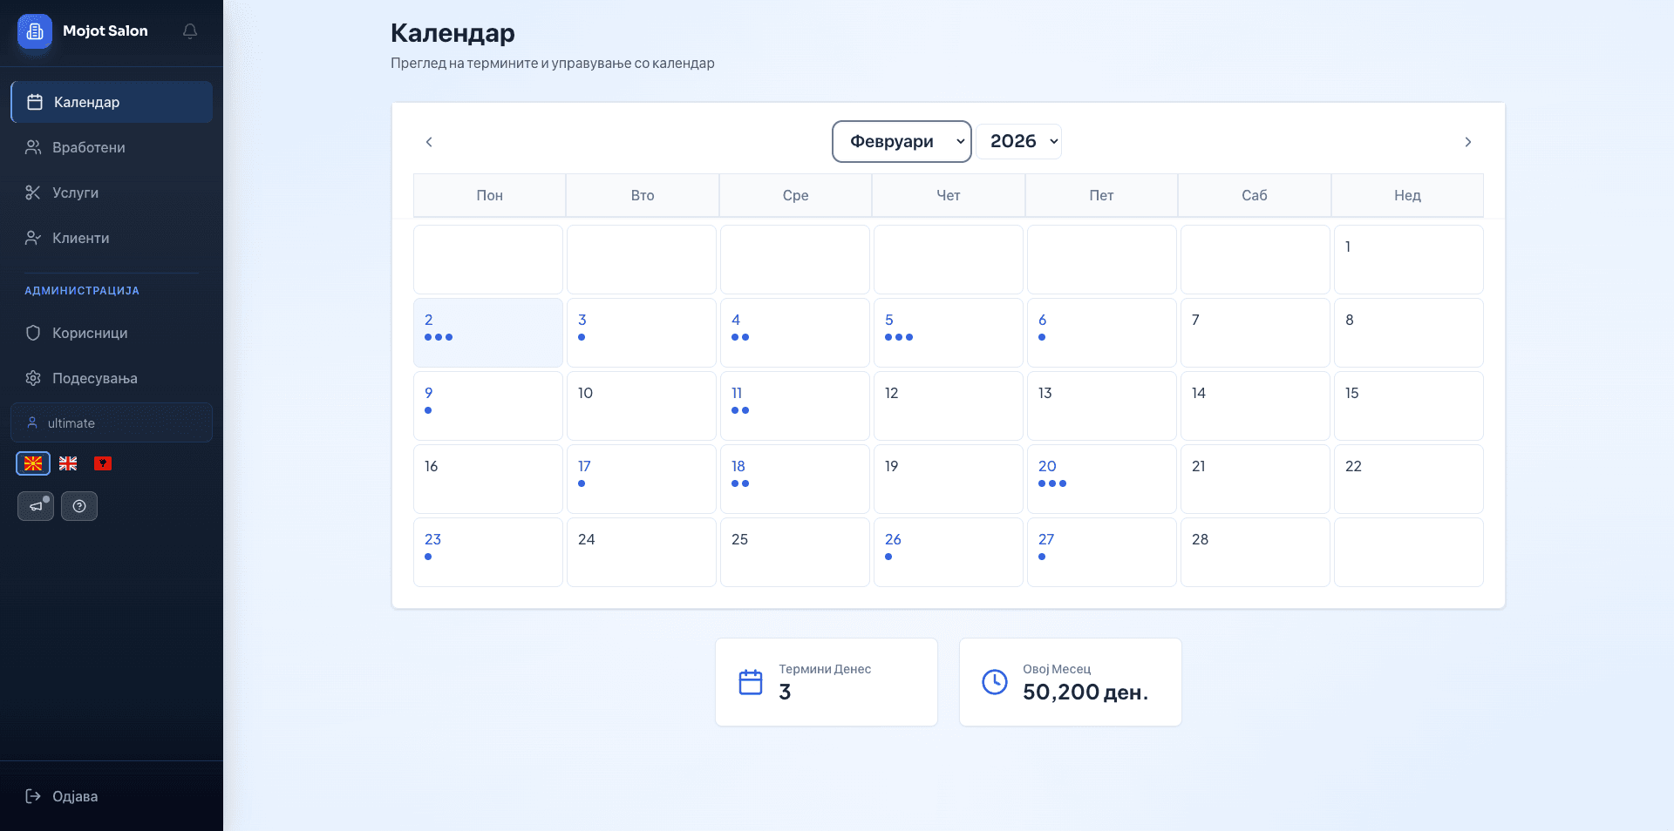Click the ultimate user profile field
The image size is (1674, 831).
[x=111, y=423]
